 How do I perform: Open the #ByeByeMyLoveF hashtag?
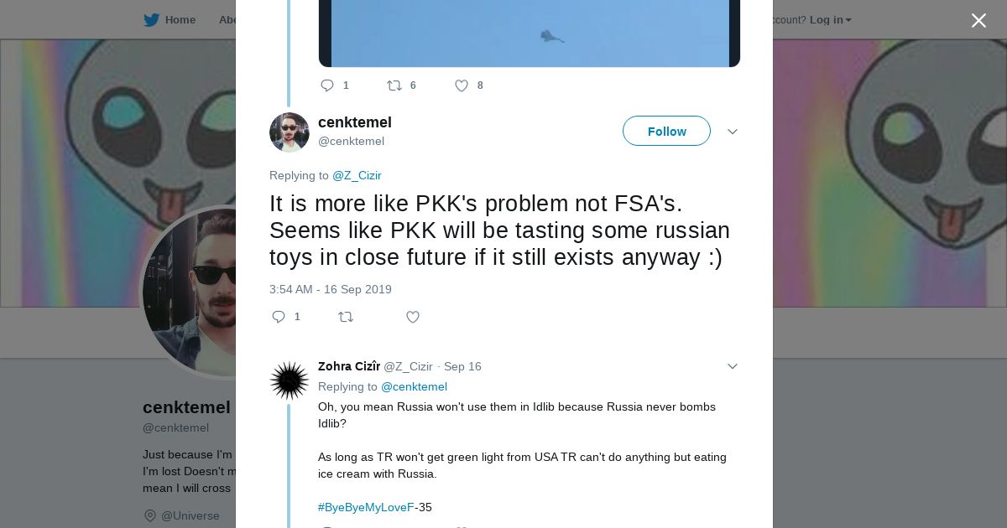(366, 507)
